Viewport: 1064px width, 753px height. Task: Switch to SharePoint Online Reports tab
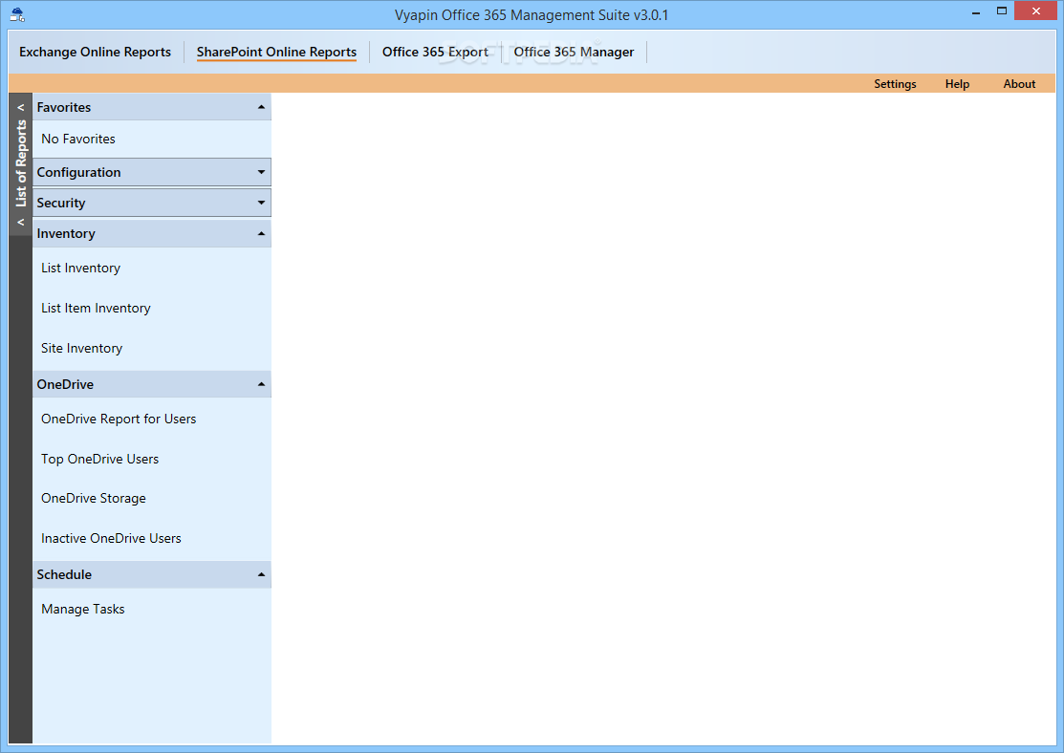click(276, 53)
